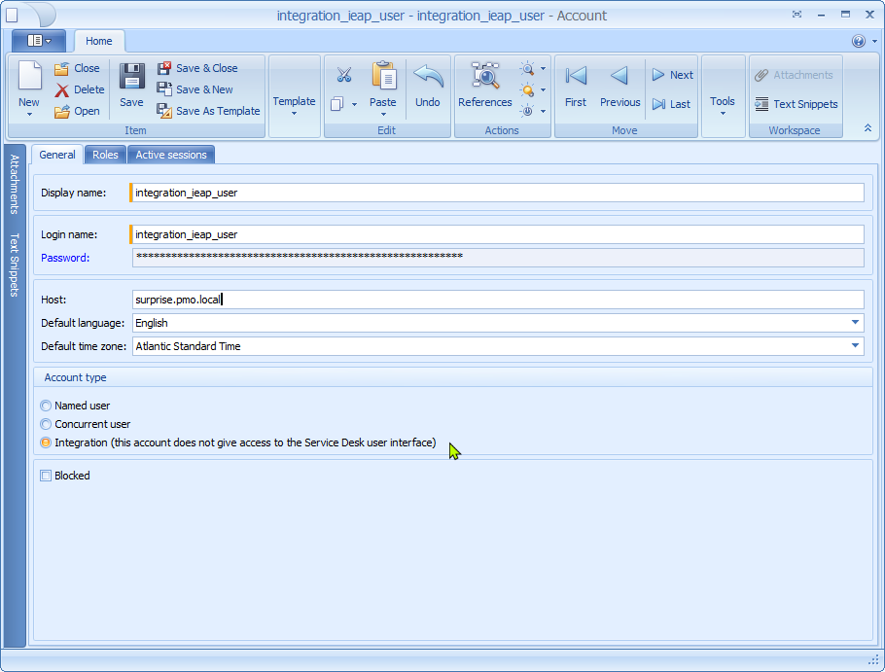
Task: Tick the Blocked checkbox
Action: (46, 476)
